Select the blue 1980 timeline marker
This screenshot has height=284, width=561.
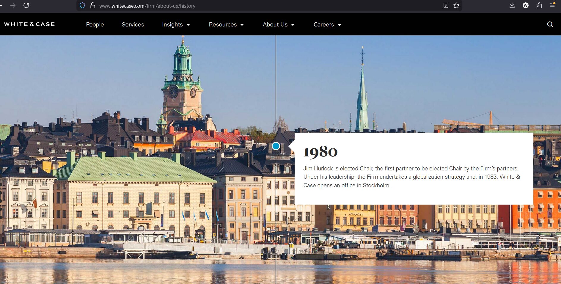[276, 146]
